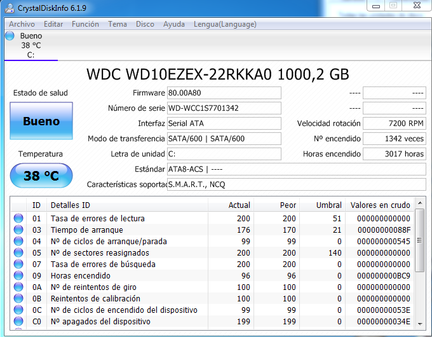Click the Valores en crudo column header

click(x=380, y=205)
